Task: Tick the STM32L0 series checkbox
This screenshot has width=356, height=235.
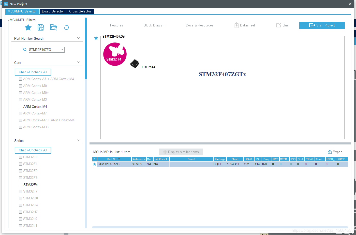Action: (x=21, y=219)
